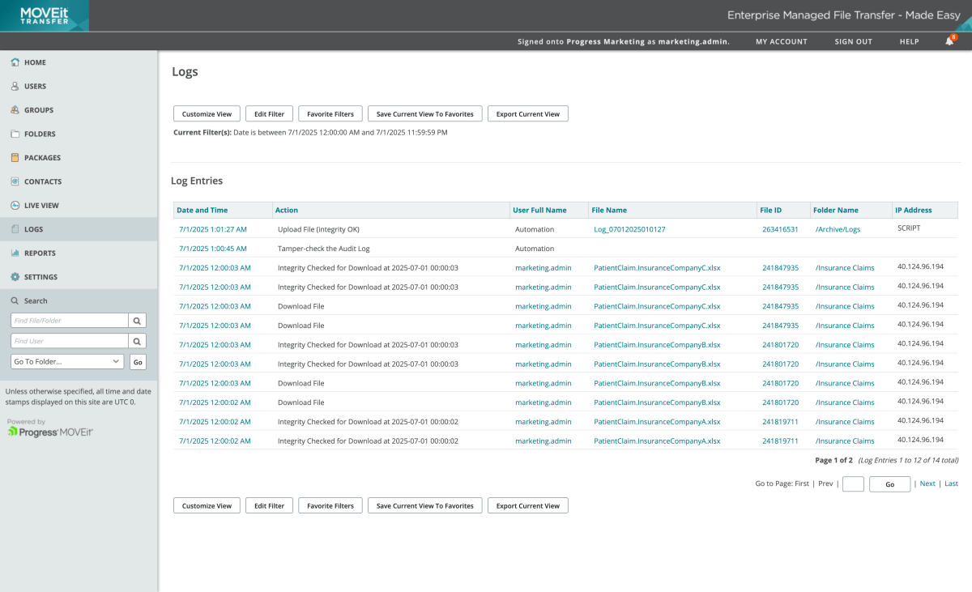Viewport: 972px width, 592px height.
Task: Click the page number input field
Action: (853, 484)
